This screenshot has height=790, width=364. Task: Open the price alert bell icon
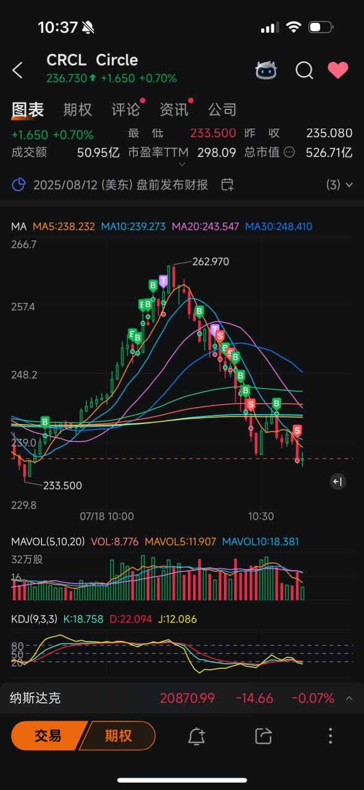[x=197, y=736]
